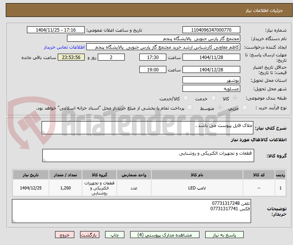Click the پاسخ به نیاز button
Viewport: 293px width, 245px height.
pos(224,235)
